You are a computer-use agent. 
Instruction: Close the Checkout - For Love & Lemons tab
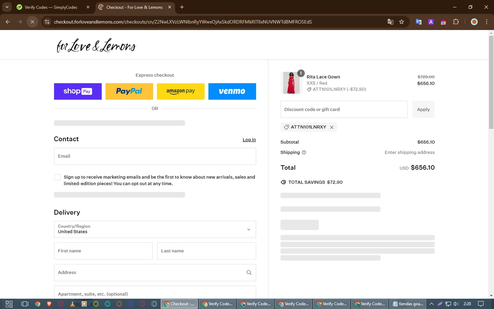[x=170, y=7]
